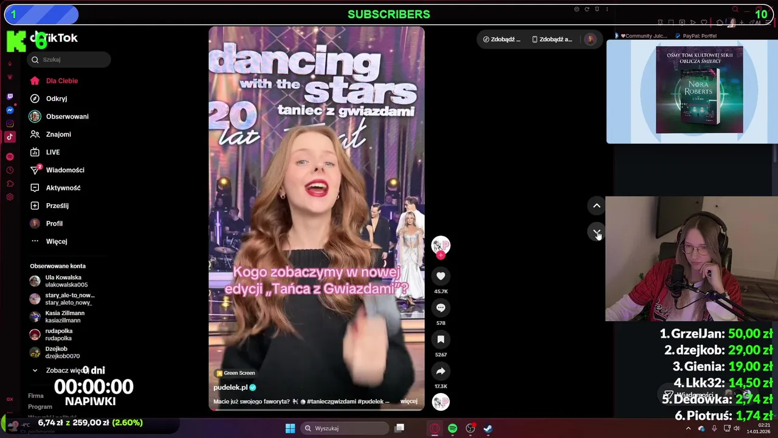
Task: Like the video with the heart icon
Action: pos(441,276)
